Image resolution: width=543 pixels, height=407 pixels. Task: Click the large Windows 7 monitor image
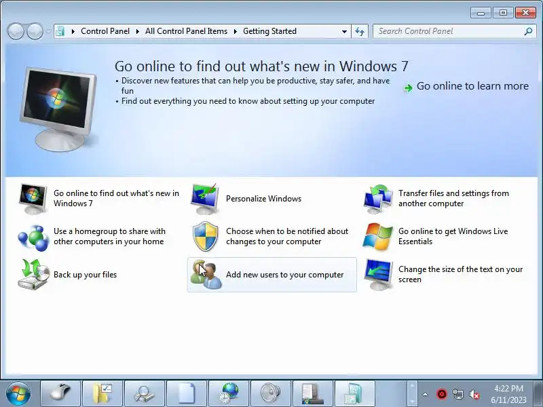(x=58, y=109)
